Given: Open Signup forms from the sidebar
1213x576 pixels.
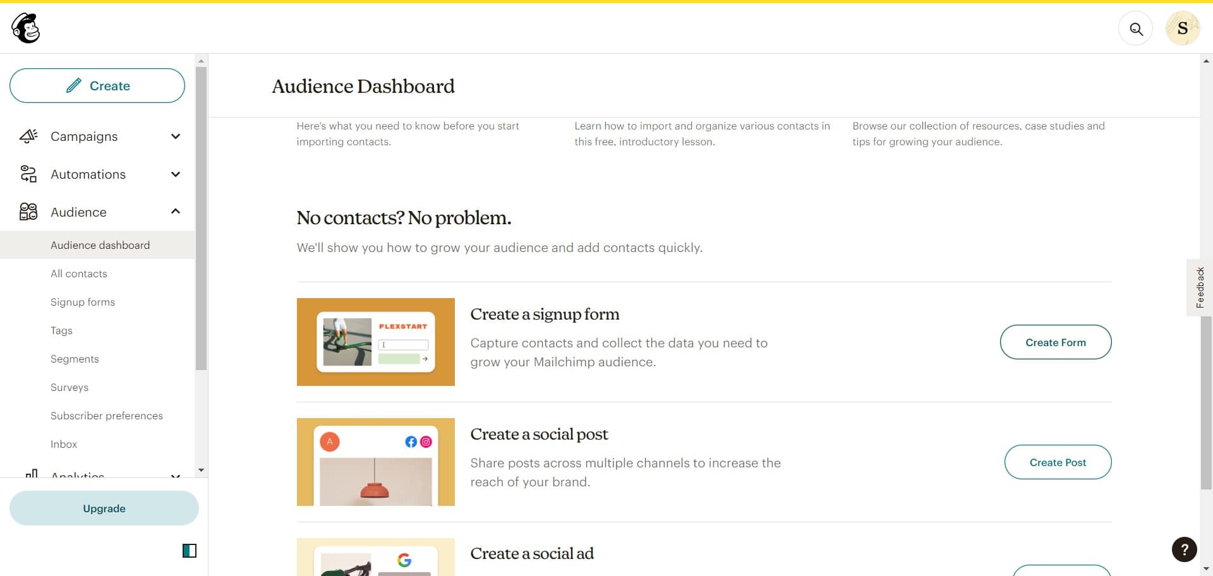Looking at the screenshot, I should (83, 302).
